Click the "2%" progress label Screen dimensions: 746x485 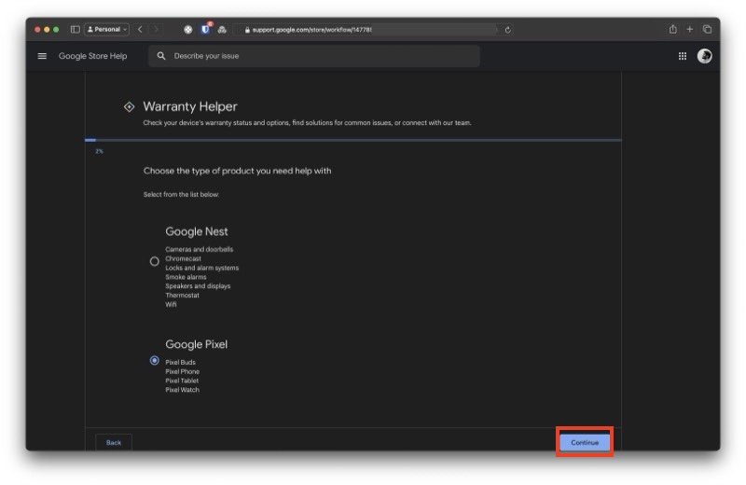[x=99, y=151]
